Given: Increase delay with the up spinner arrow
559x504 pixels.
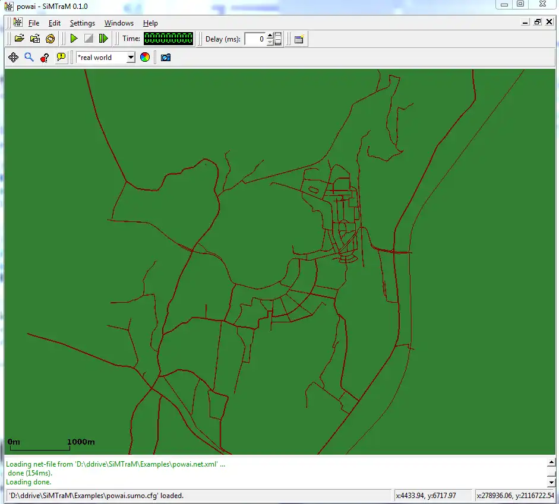Looking at the screenshot, I should [x=270, y=36].
